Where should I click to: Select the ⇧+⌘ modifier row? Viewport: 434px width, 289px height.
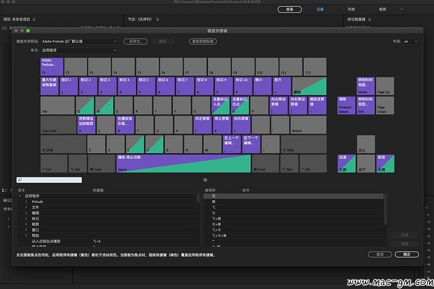coord(293,224)
